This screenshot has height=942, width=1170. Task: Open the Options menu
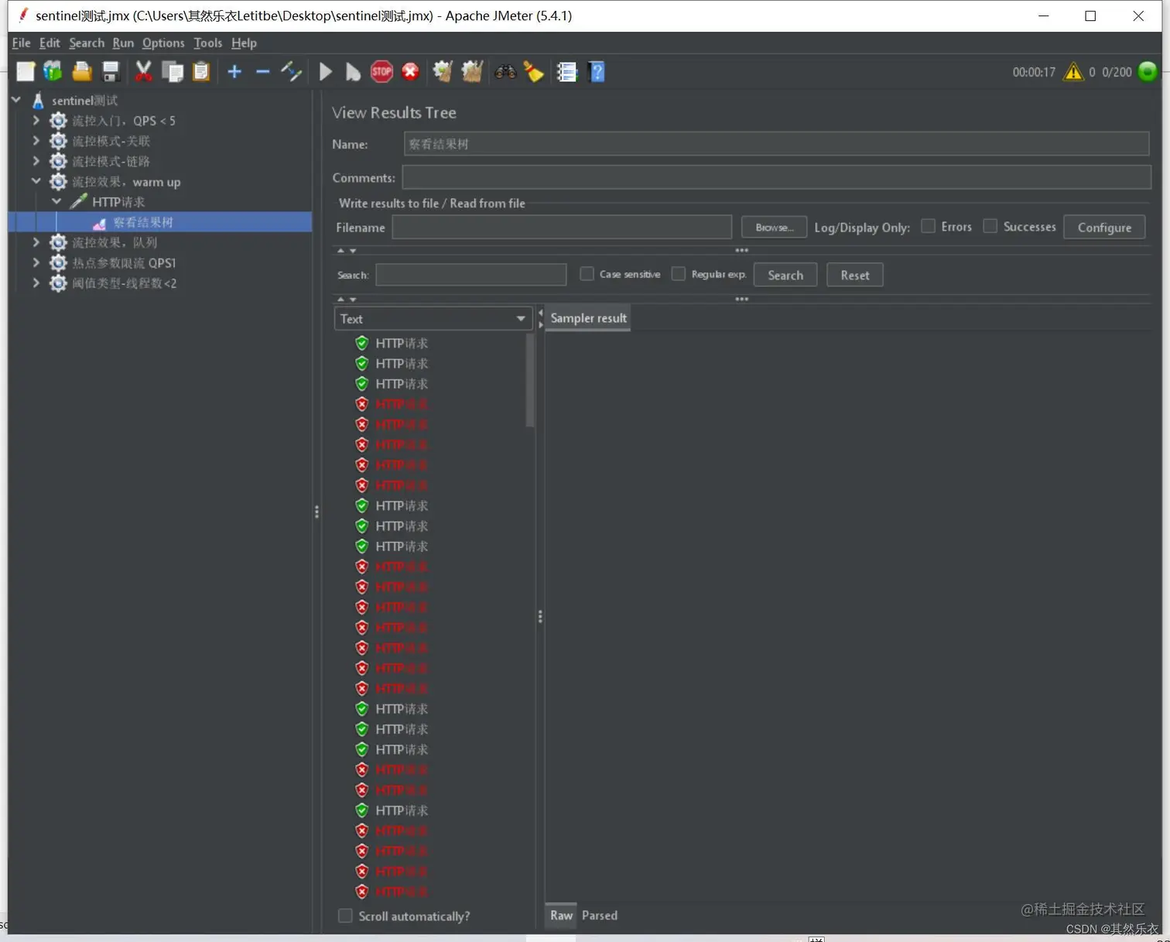[x=163, y=43]
